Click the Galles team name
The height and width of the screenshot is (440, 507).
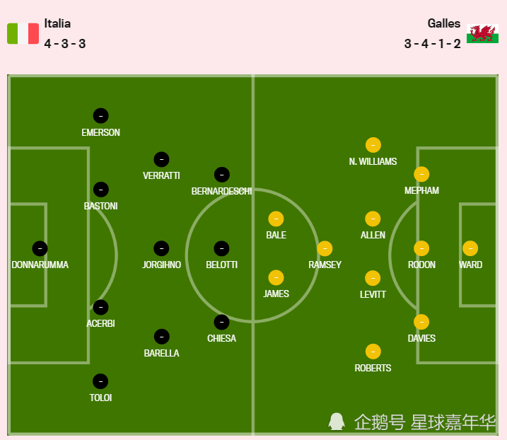pyautogui.click(x=443, y=23)
